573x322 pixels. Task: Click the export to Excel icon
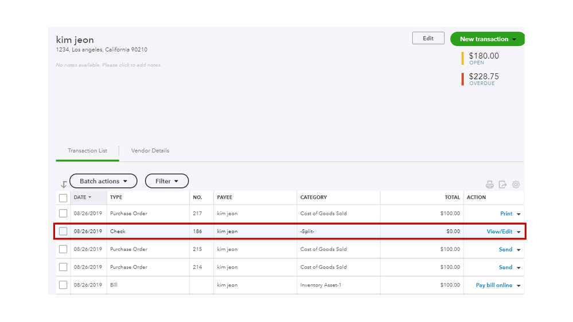pyautogui.click(x=502, y=184)
